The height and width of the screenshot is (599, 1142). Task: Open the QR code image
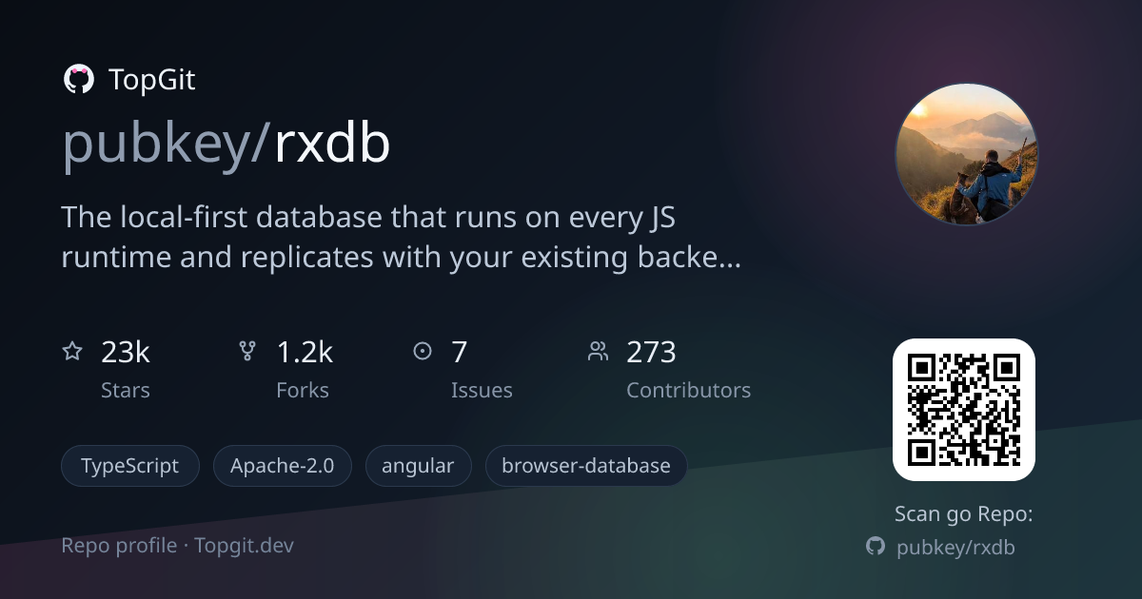coord(963,410)
